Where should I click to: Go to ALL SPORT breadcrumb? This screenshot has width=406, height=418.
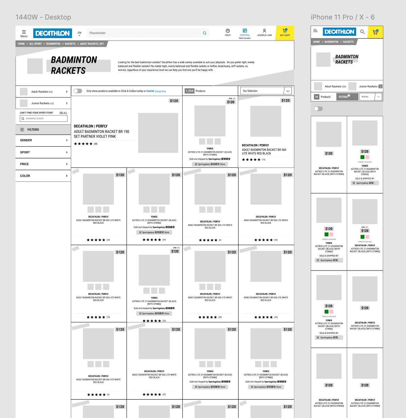pyautogui.click(x=35, y=44)
